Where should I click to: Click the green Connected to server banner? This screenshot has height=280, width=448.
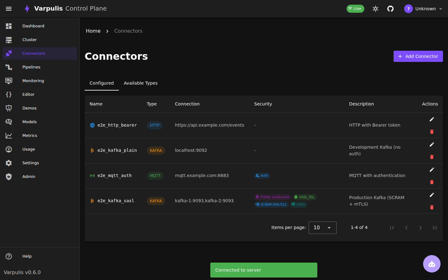pos(264,270)
